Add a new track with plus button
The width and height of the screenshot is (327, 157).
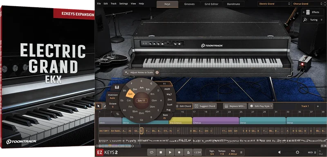tap(318, 106)
